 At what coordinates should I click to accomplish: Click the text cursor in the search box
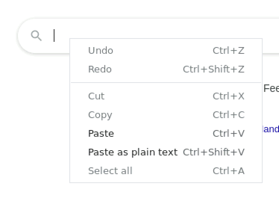click(x=54, y=35)
